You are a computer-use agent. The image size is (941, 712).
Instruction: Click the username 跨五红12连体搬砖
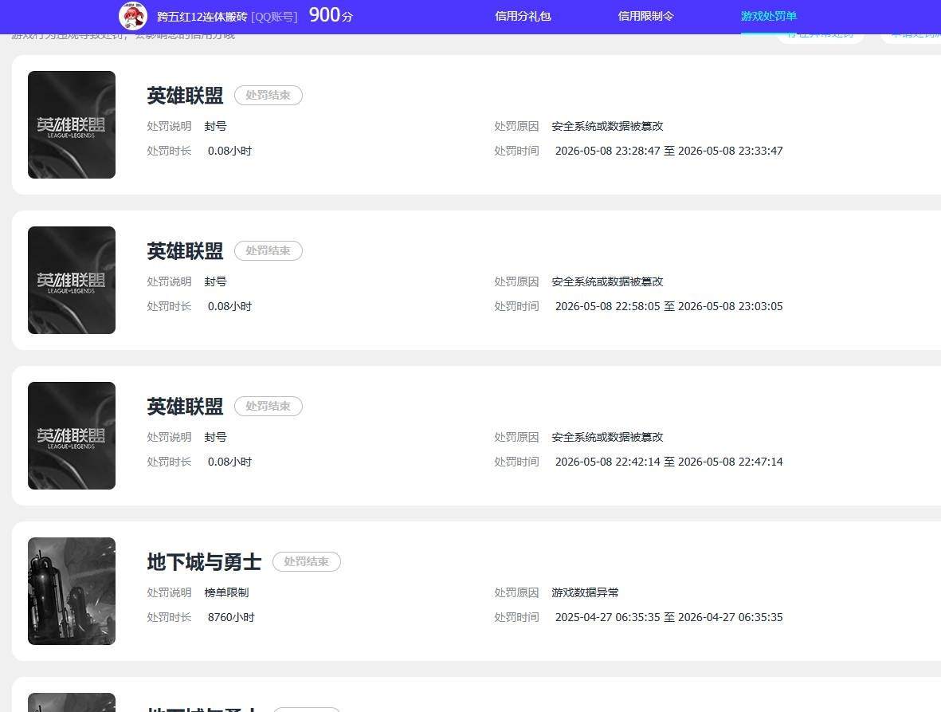(x=202, y=17)
